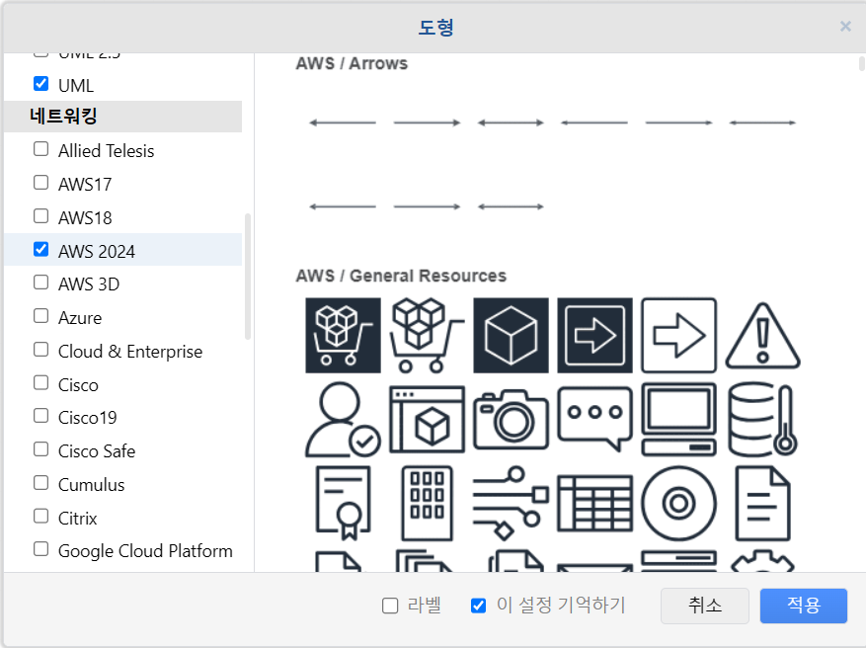
Task: Click the shape preview pane scrollbar
Action: 862,63
